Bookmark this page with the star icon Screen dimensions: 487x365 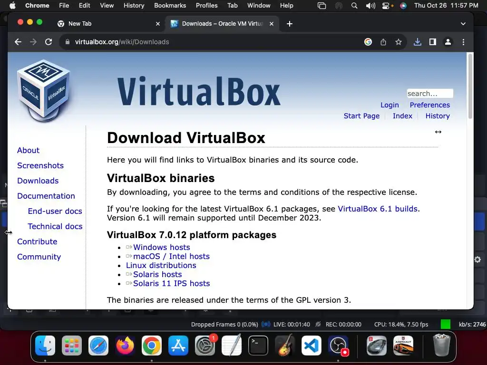399,42
